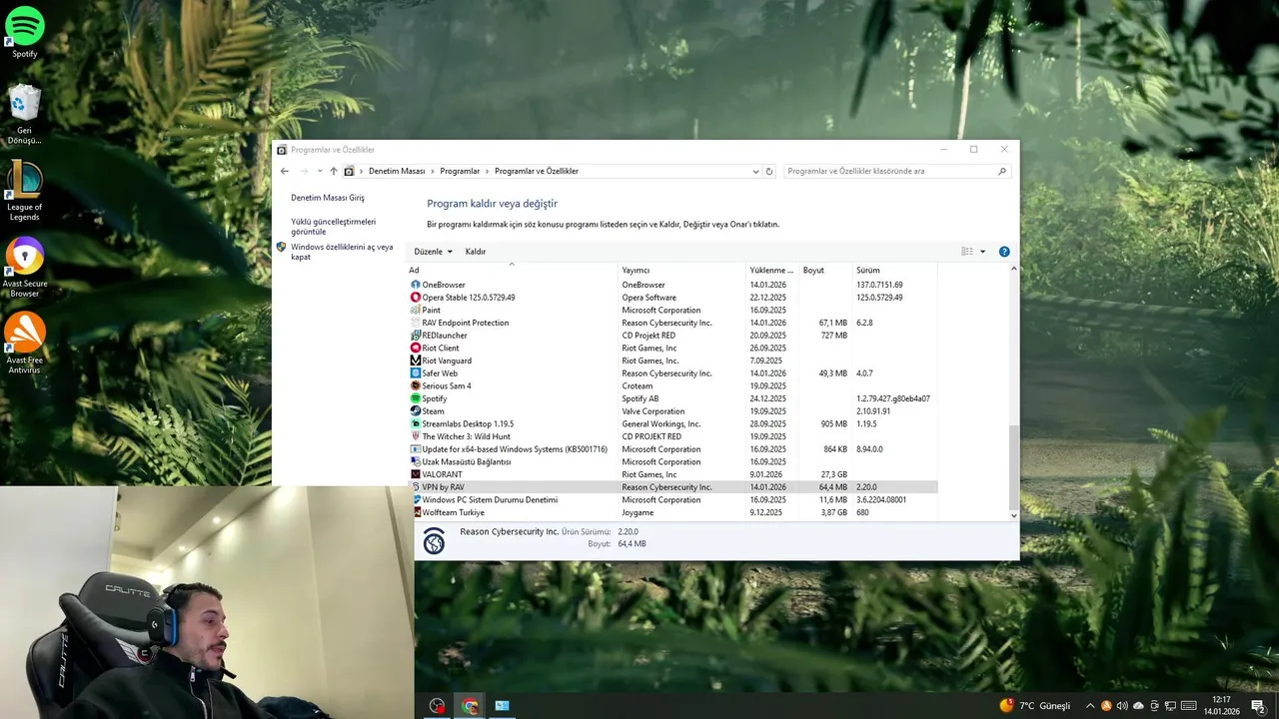Open the Control Panel taskbar window icon

pyautogui.click(x=503, y=706)
